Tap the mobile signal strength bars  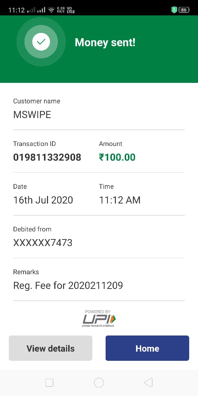click(x=36, y=10)
